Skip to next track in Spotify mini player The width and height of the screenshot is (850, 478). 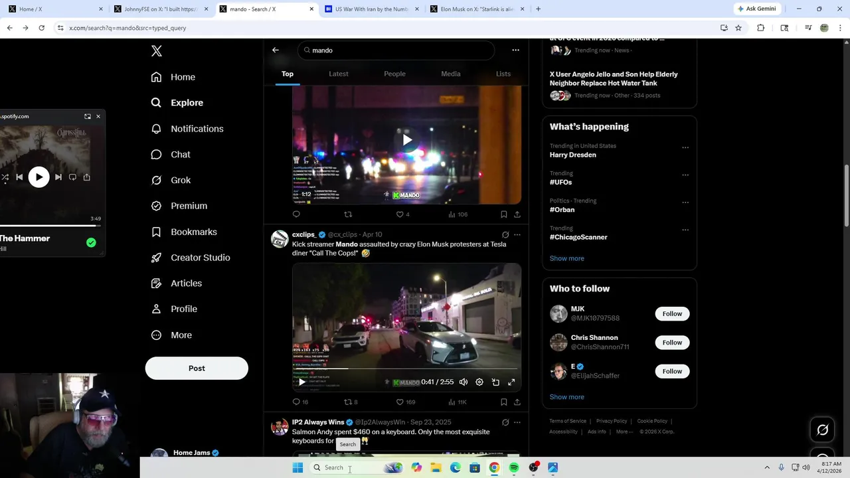(x=58, y=177)
